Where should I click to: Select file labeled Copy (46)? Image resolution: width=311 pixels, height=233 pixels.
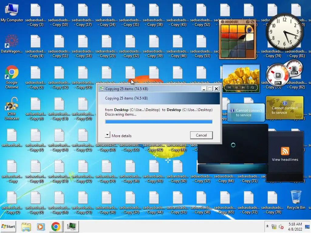177,46
